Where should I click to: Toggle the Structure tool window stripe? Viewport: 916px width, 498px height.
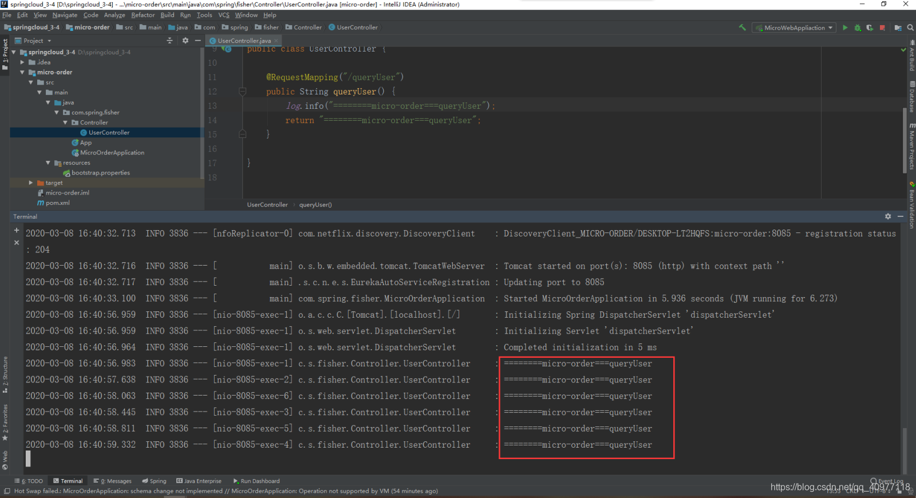point(5,375)
